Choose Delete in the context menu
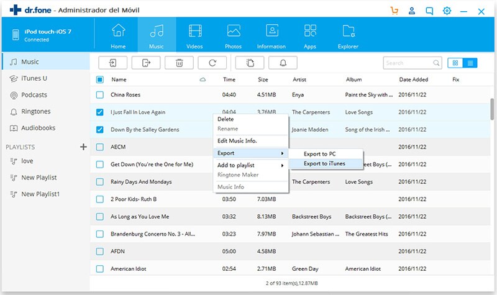497x295 pixels. pyautogui.click(x=250, y=119)
